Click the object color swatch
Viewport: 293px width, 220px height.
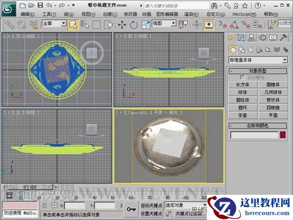pos(283,135)
